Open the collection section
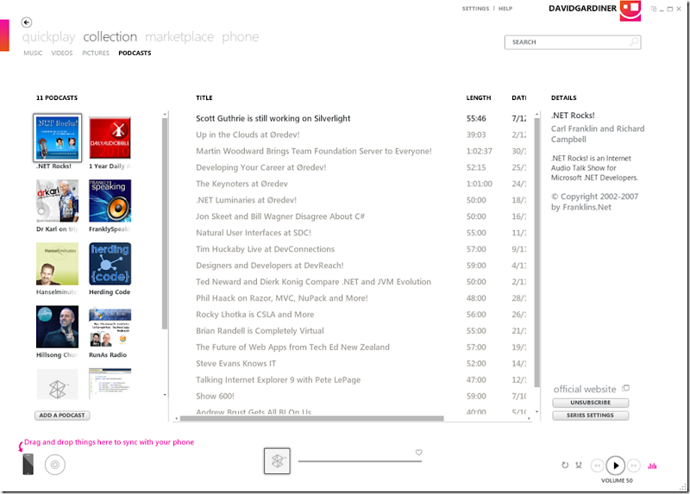Screen dimensions: 690x494 [110, 37]
